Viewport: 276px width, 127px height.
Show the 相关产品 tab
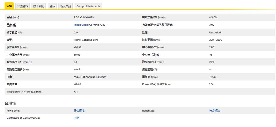[x=65, y=6]
